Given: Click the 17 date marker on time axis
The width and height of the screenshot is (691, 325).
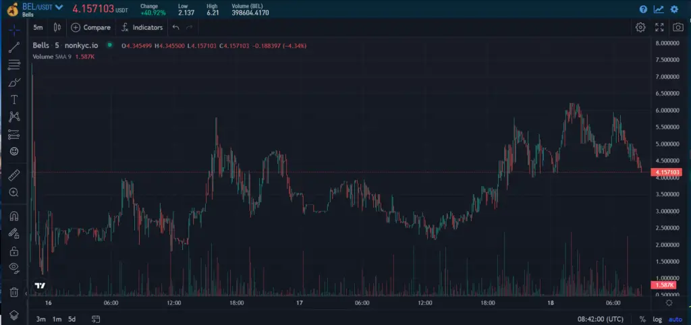Looking at the screenshot, I should coord(300,303).
